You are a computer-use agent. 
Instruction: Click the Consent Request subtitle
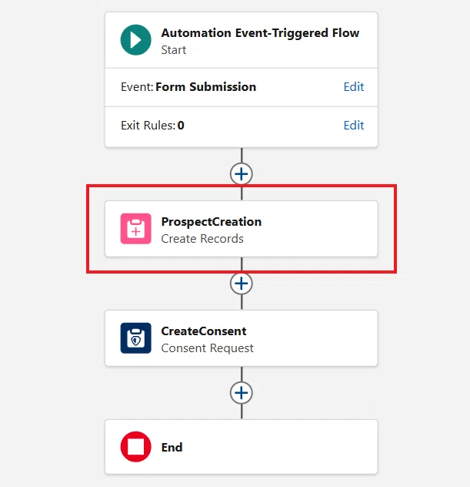click(207, 348)
